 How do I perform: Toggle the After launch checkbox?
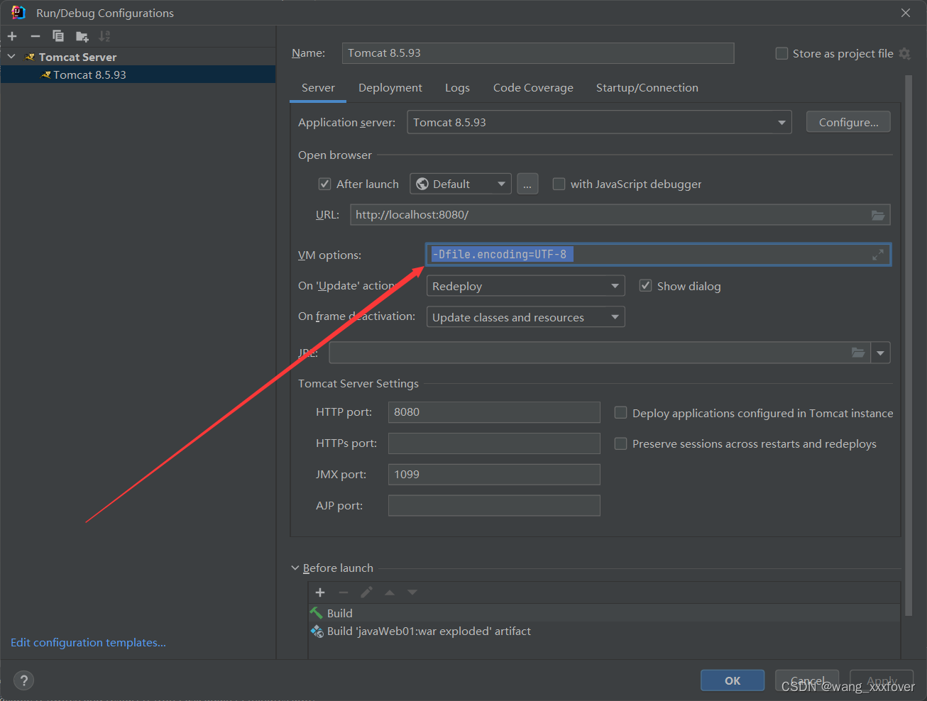tap(324, 184)
